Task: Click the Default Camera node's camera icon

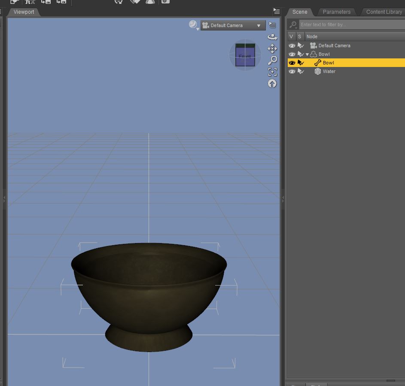Action: click(x=314, y=46)
